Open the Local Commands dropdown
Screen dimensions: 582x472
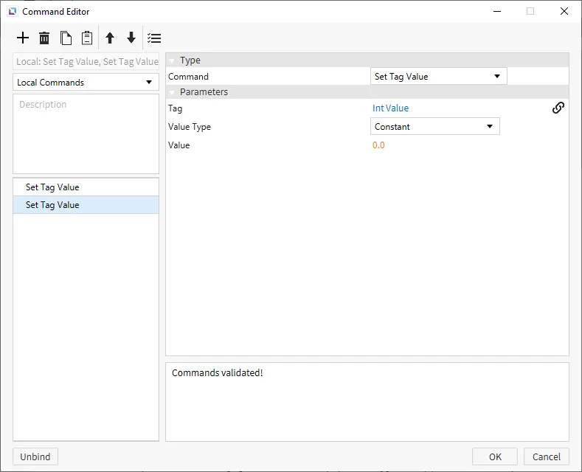(86, 83)
